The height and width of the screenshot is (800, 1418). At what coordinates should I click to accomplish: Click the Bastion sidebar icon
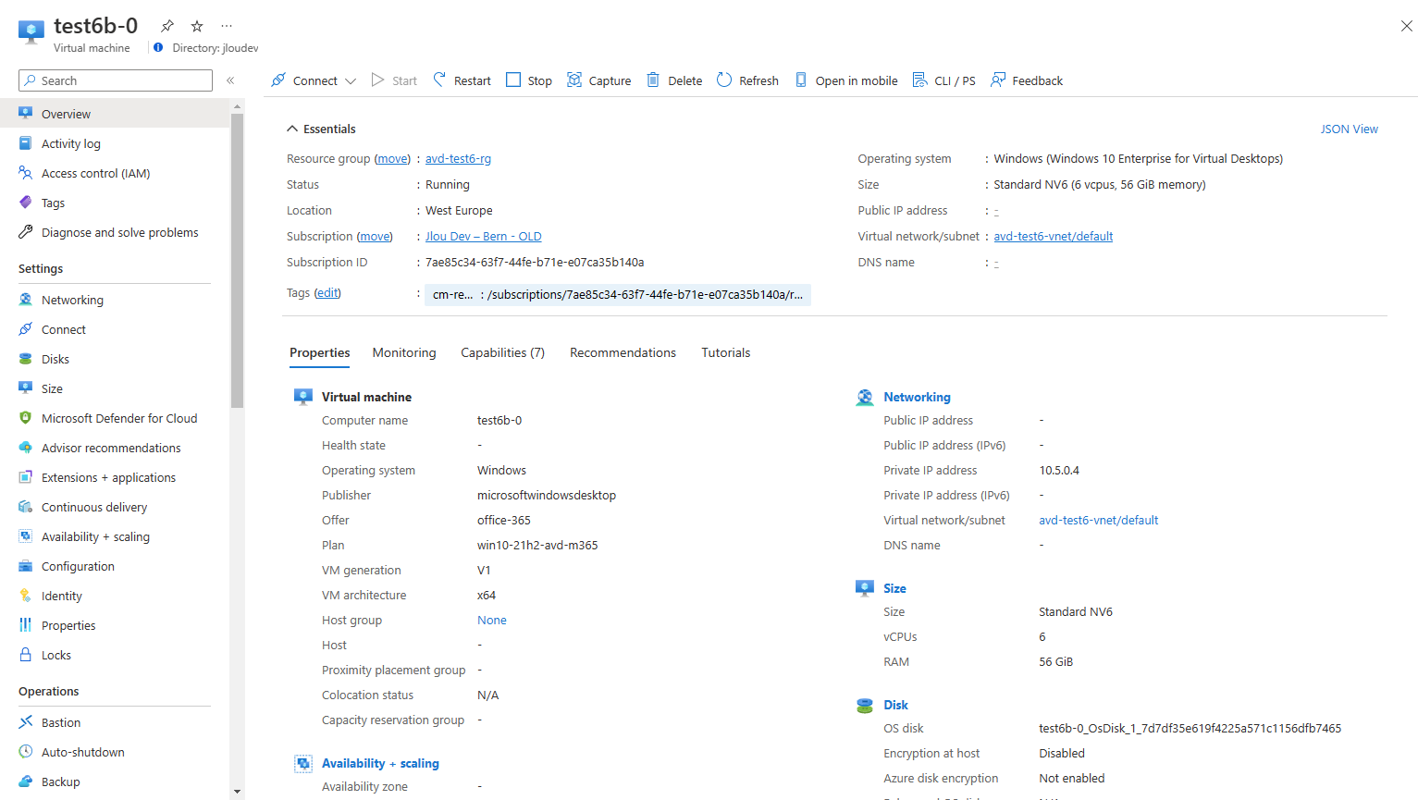[26, 722]
